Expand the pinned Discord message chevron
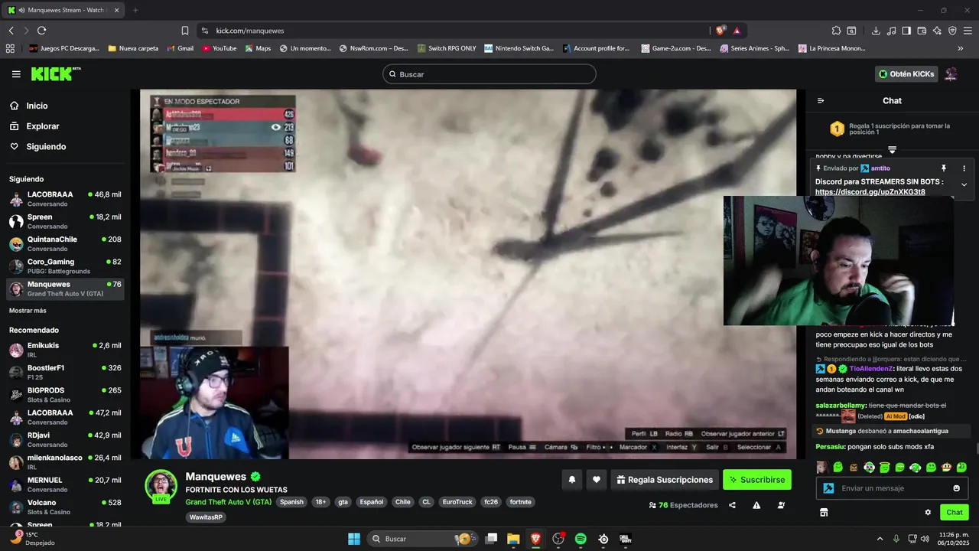 (964, 184)
